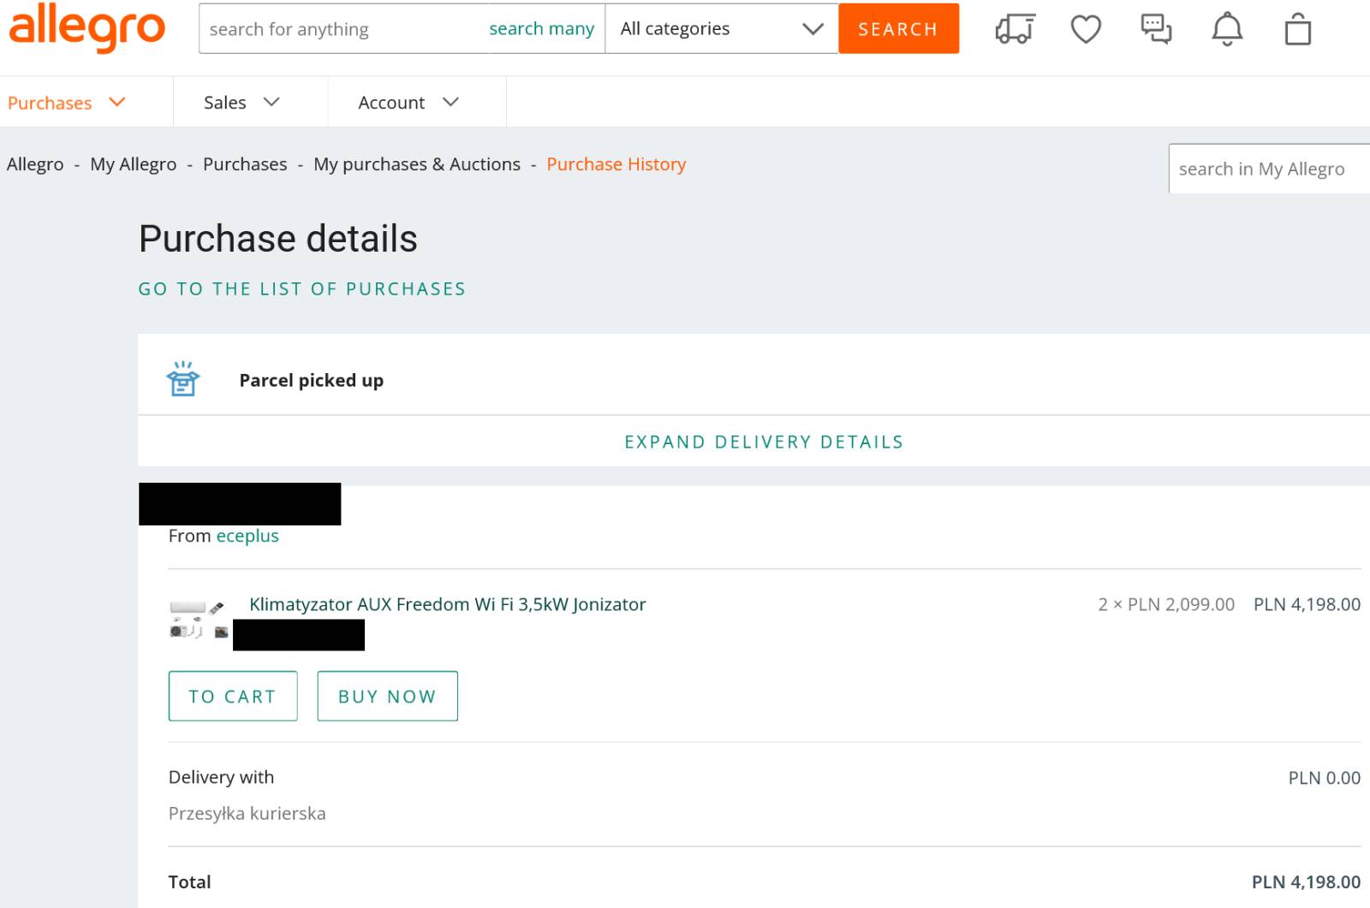The image size is (1370, 908).
Task: Click the delivery cost PLN 0.00
Action: [1325, 778]
